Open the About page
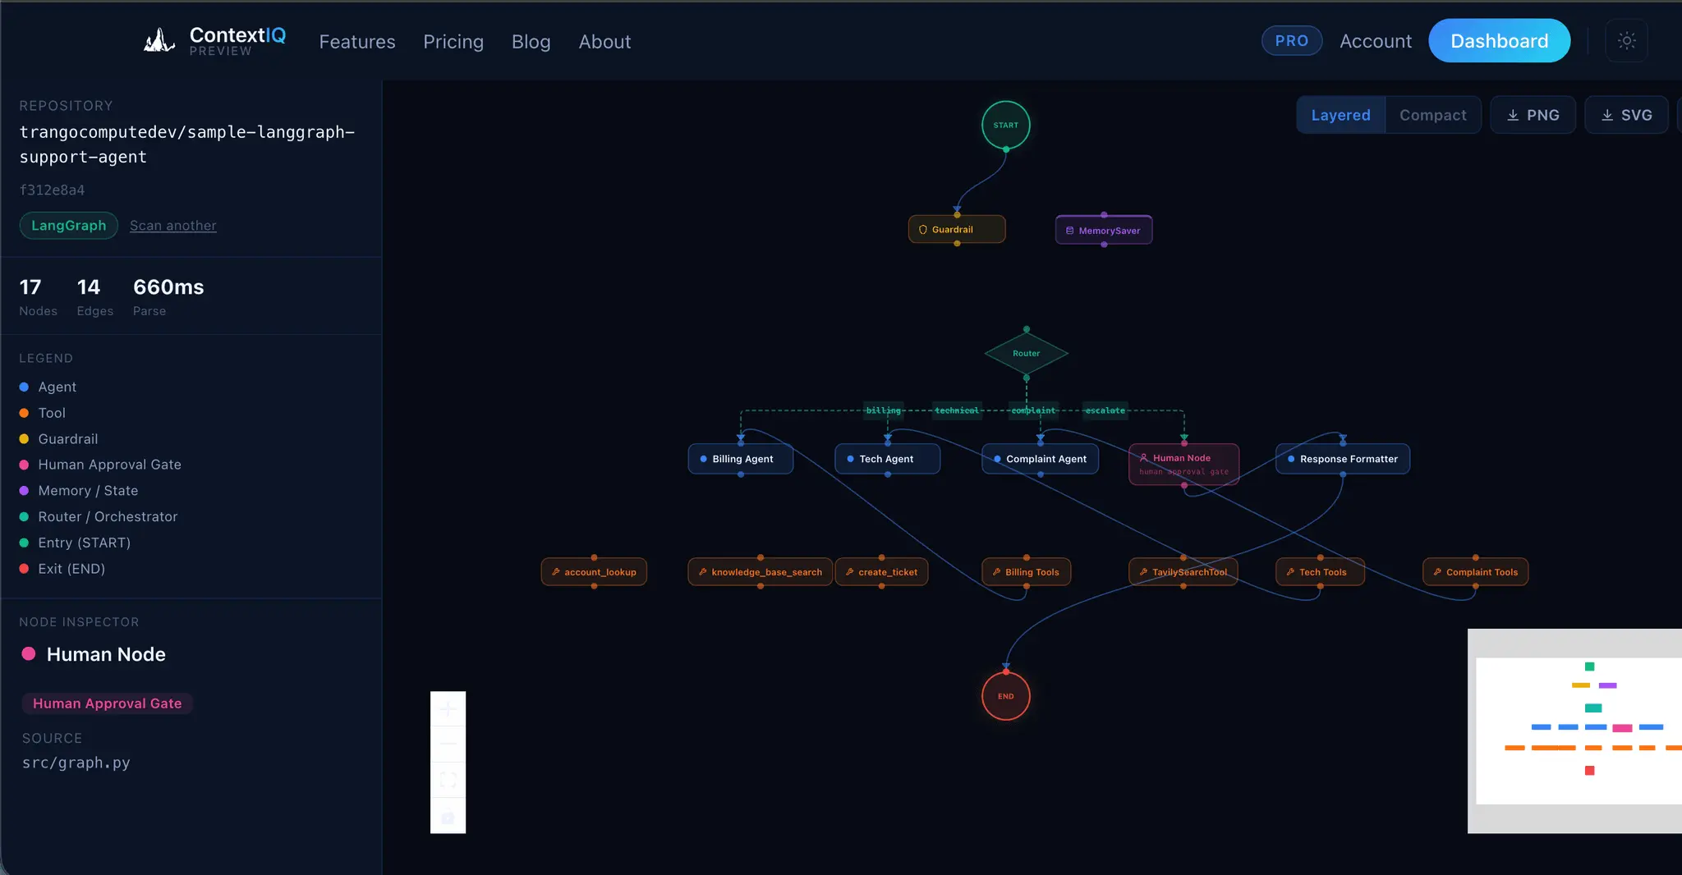 [604, 42]
